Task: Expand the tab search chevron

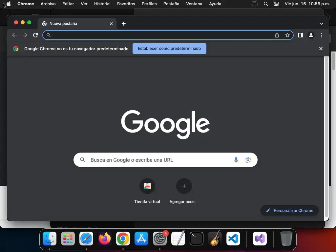Action: tap(322, 24)
